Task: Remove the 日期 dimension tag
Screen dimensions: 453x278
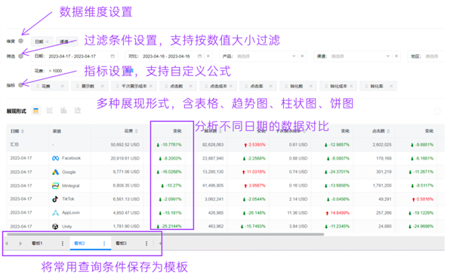Action: 48,41
